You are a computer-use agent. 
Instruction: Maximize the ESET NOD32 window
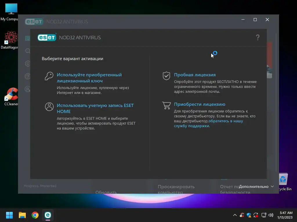255,20
